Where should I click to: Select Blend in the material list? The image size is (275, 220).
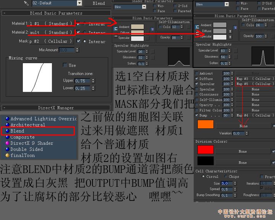[17, 131]
